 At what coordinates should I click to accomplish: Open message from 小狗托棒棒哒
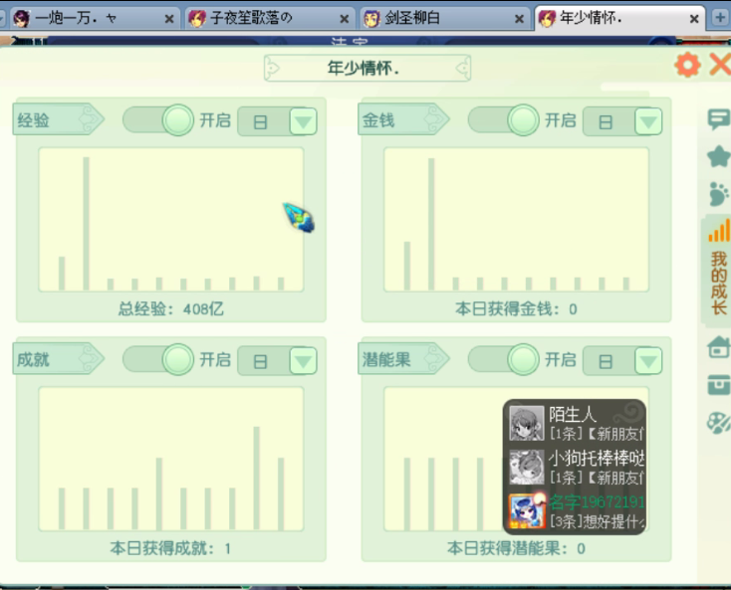coord(576,467)
